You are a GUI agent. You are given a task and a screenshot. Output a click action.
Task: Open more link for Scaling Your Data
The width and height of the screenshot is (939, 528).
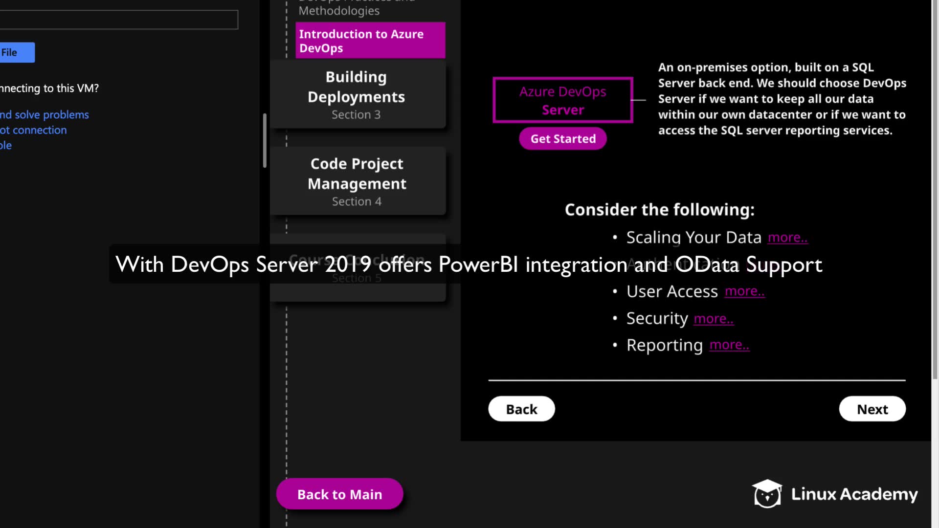pyautogui.click(x=787, y=238)
